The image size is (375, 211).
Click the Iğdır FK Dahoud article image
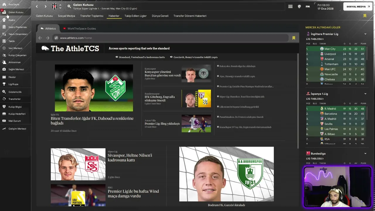[94, 88]
